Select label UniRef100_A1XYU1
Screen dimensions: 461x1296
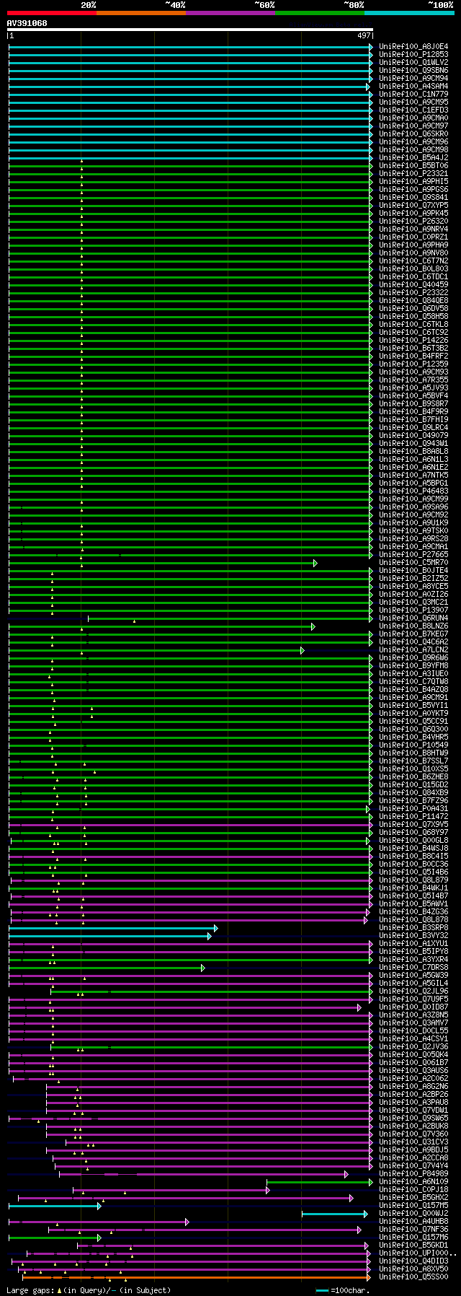tap(413, 944)
